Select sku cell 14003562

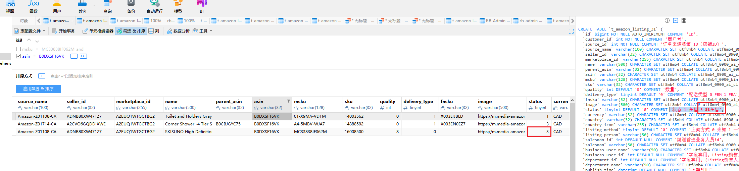[x=360, y=116]
